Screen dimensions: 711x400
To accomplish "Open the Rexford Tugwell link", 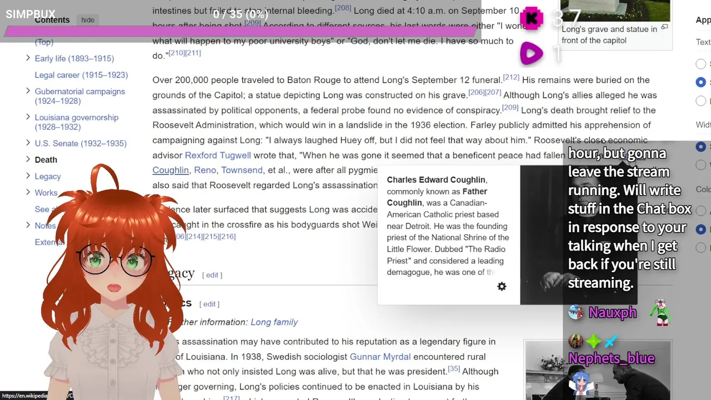I will point(218,156).
